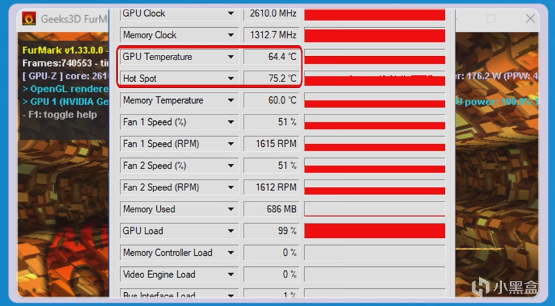Image resolution: width=555 pixels, height=306 pixels.
Task: Click the Memory Used graph area
Action: click(374, 209)
